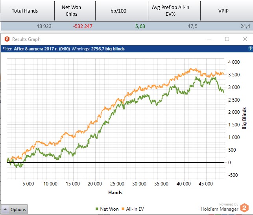Select the 5,63 bb/100 value

140,26
